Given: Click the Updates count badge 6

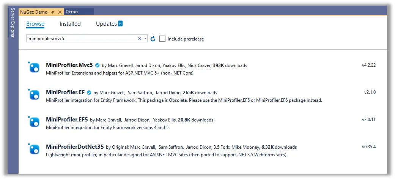Looking at the screenshot, I should [x=120, y=23].
